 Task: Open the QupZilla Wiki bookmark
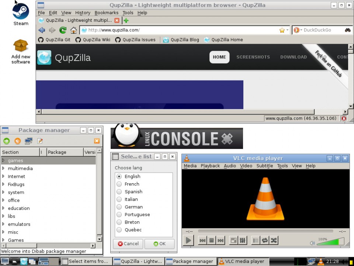[x=93, y=40]
